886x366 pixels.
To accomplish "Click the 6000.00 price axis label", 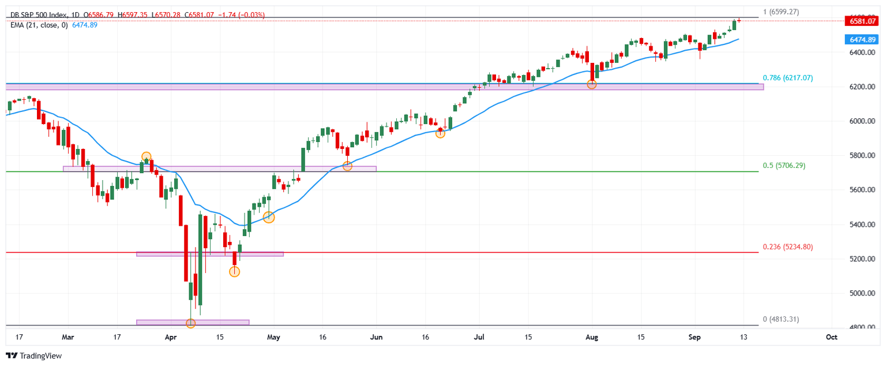I will 861,121.
